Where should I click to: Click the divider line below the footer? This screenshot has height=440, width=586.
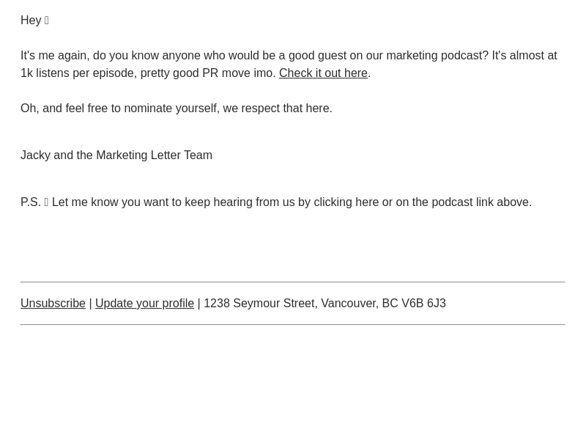tap(293, 324)
